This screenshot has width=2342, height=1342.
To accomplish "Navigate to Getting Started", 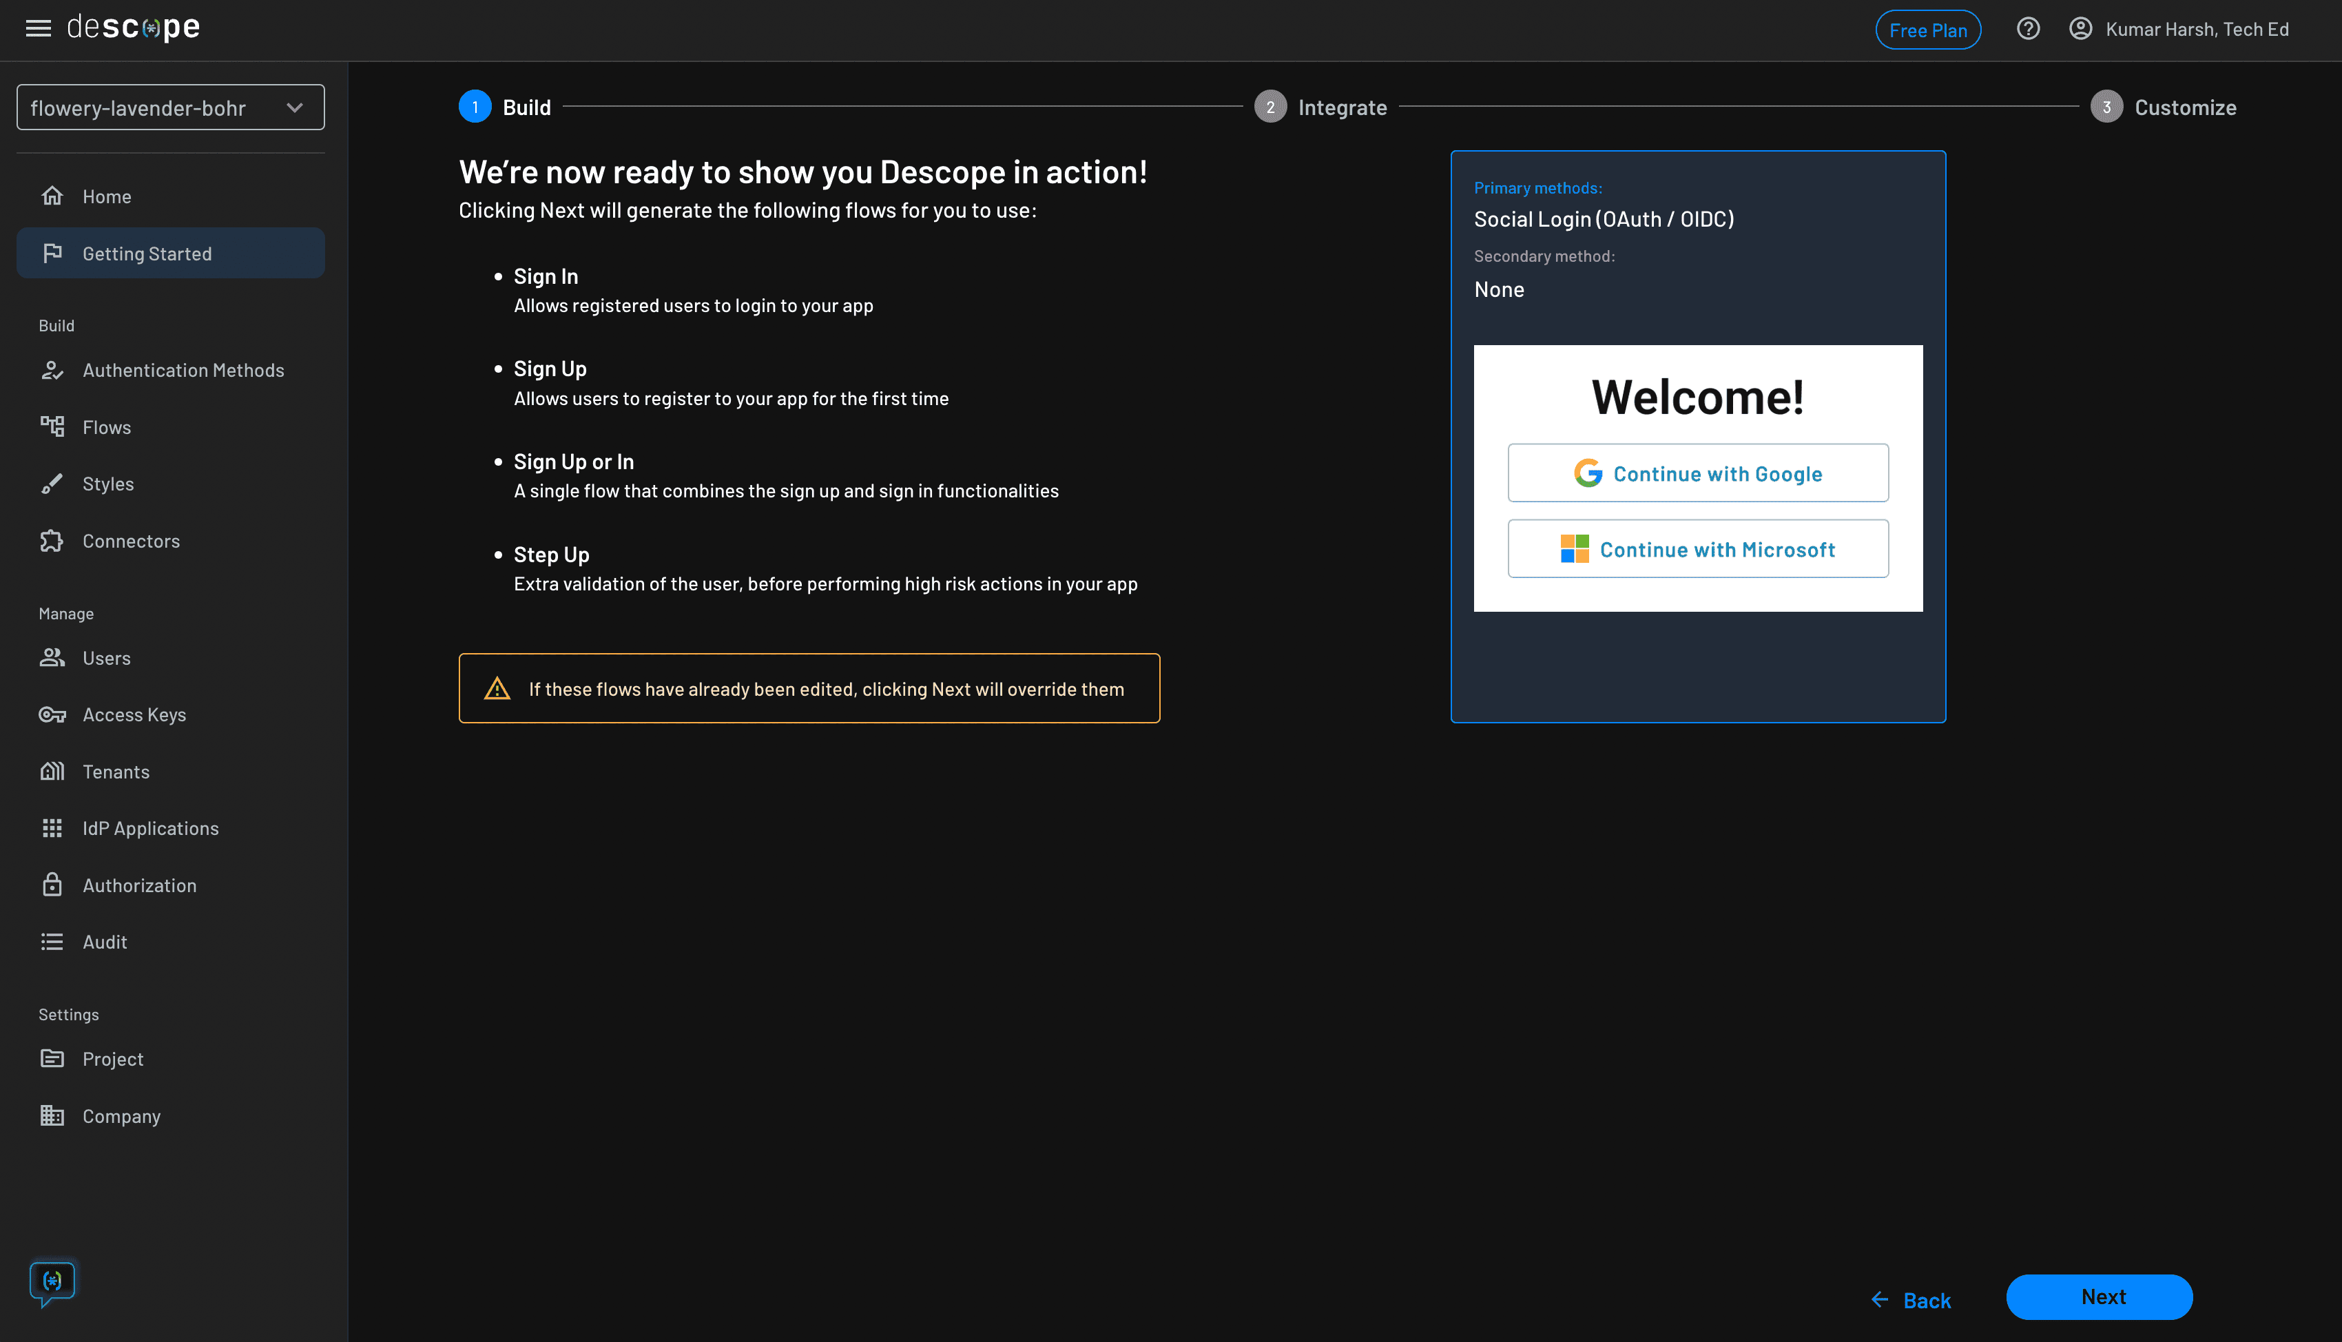I will coord(147,253).
